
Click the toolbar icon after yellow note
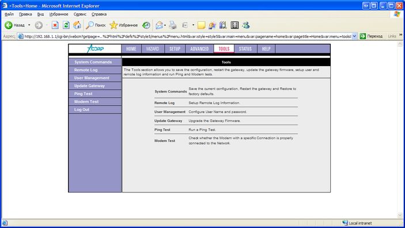click(x=212, y=25)
